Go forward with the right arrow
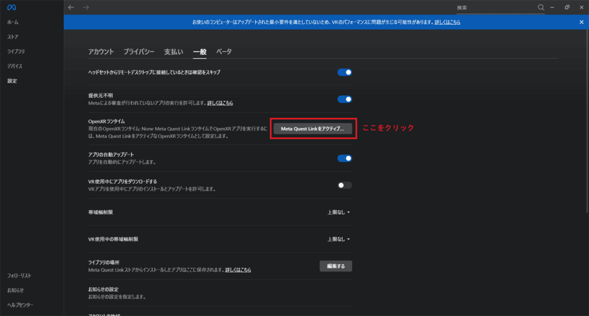 click(x=86, y=7)
